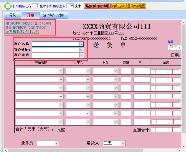This screenshot has height=152, width=186.
Task: Switch to the 导航 tab
Action: (x=12, y=15)
